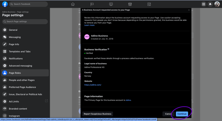Image resolution: width=222 pixels, height=121 pixels.
Task: Select the Branded content icon
Action: click(5, 108)
